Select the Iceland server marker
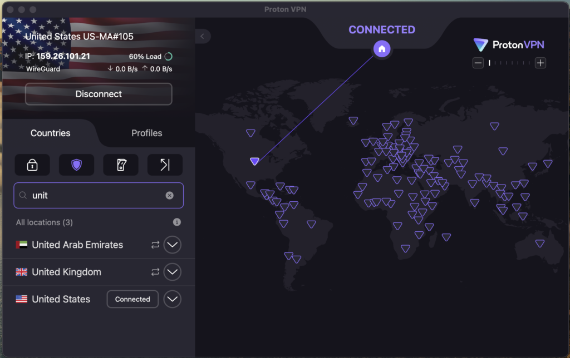 [x=353, y=121]
